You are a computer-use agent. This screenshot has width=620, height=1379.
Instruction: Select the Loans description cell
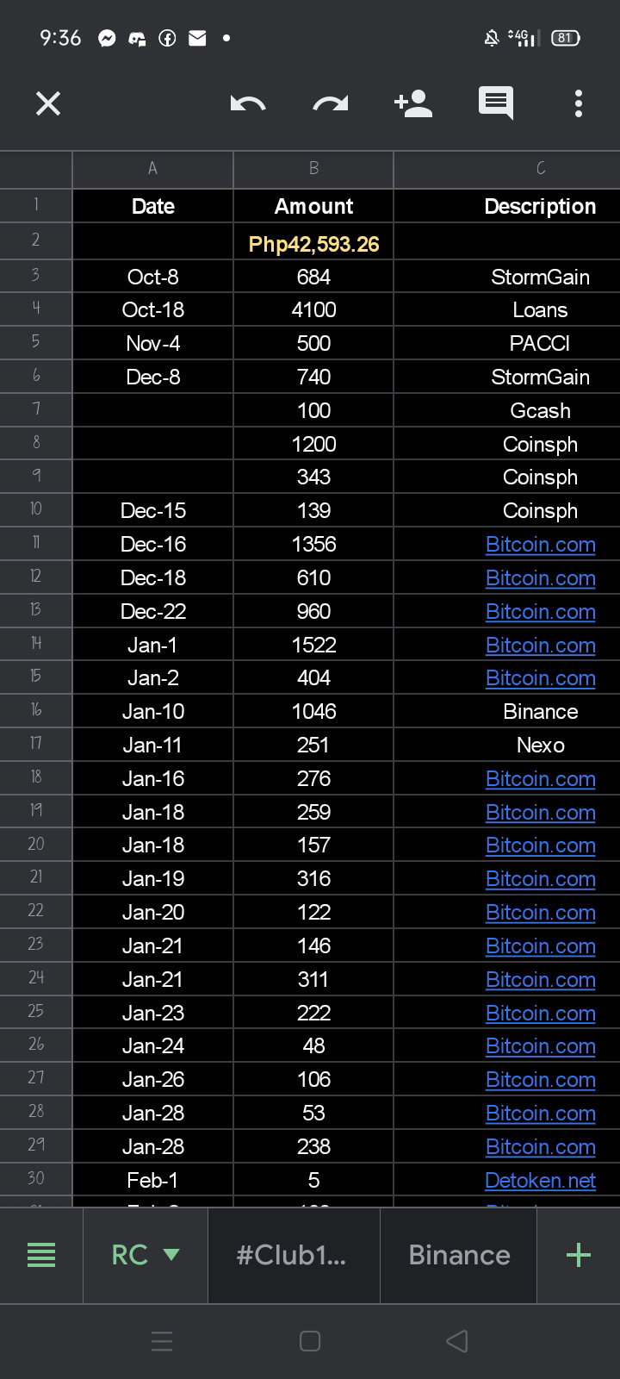(507, 309)
